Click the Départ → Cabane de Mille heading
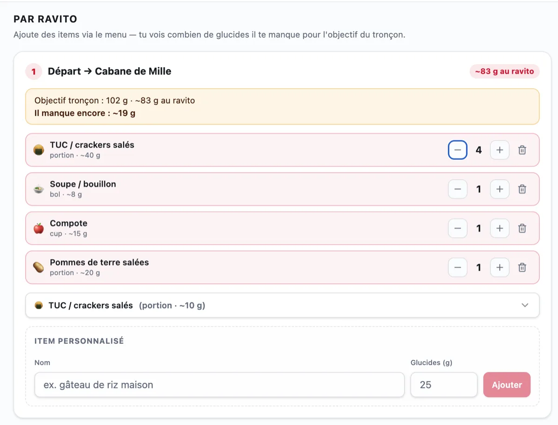This screenshot has width=558, height=425. 110,72
